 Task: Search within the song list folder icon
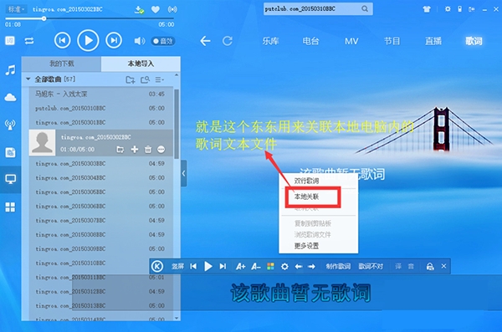click(145, 79)
